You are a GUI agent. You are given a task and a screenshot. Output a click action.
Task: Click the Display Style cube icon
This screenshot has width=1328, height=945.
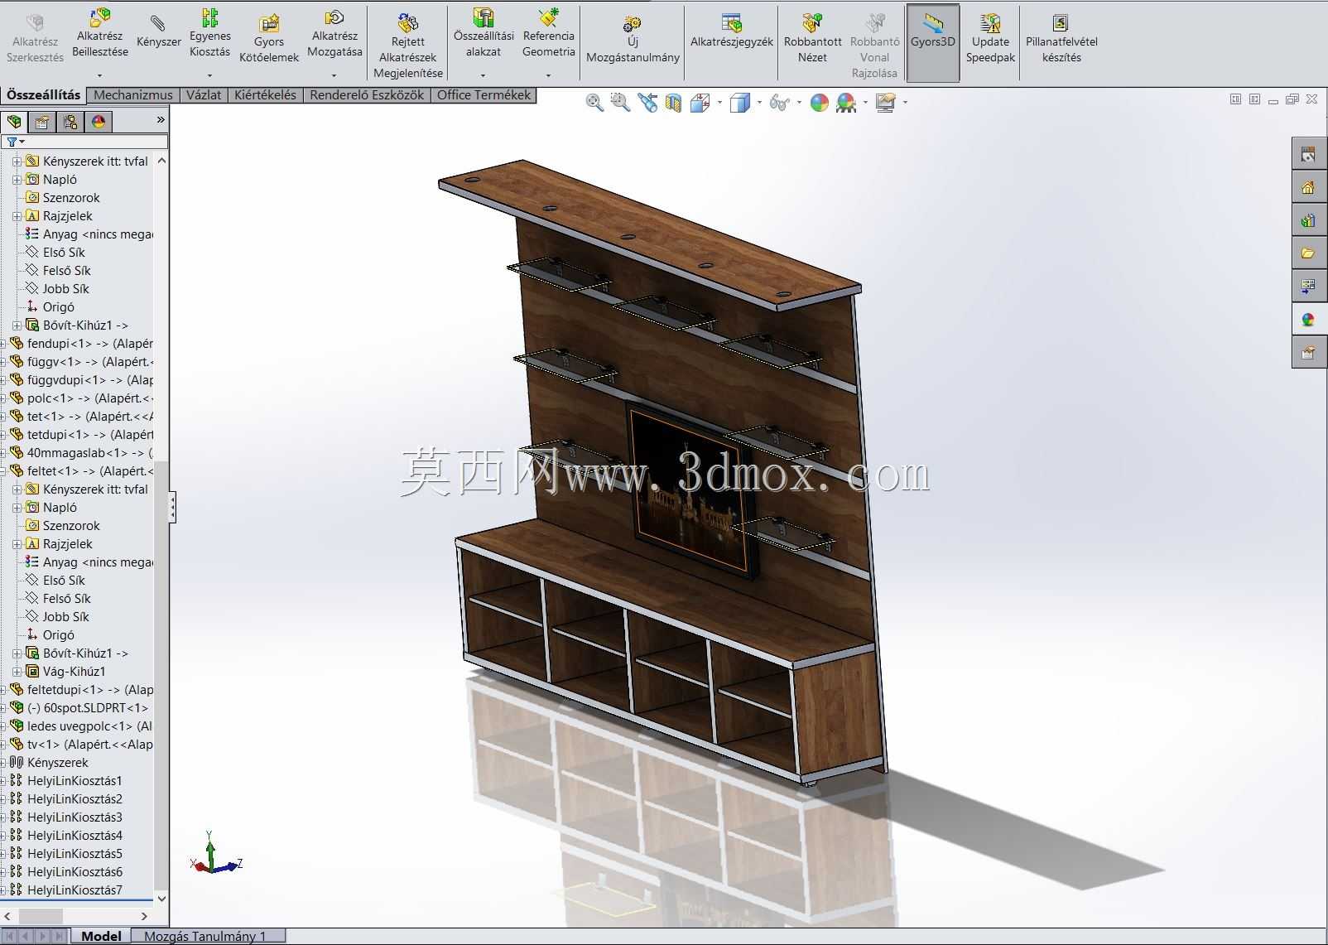click(x=740, y=103)
